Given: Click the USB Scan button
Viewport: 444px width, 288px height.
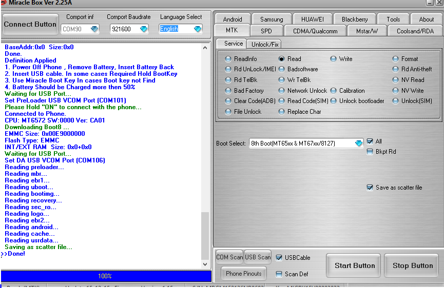Looking at the screenshot, I should [x=258, y=257].
